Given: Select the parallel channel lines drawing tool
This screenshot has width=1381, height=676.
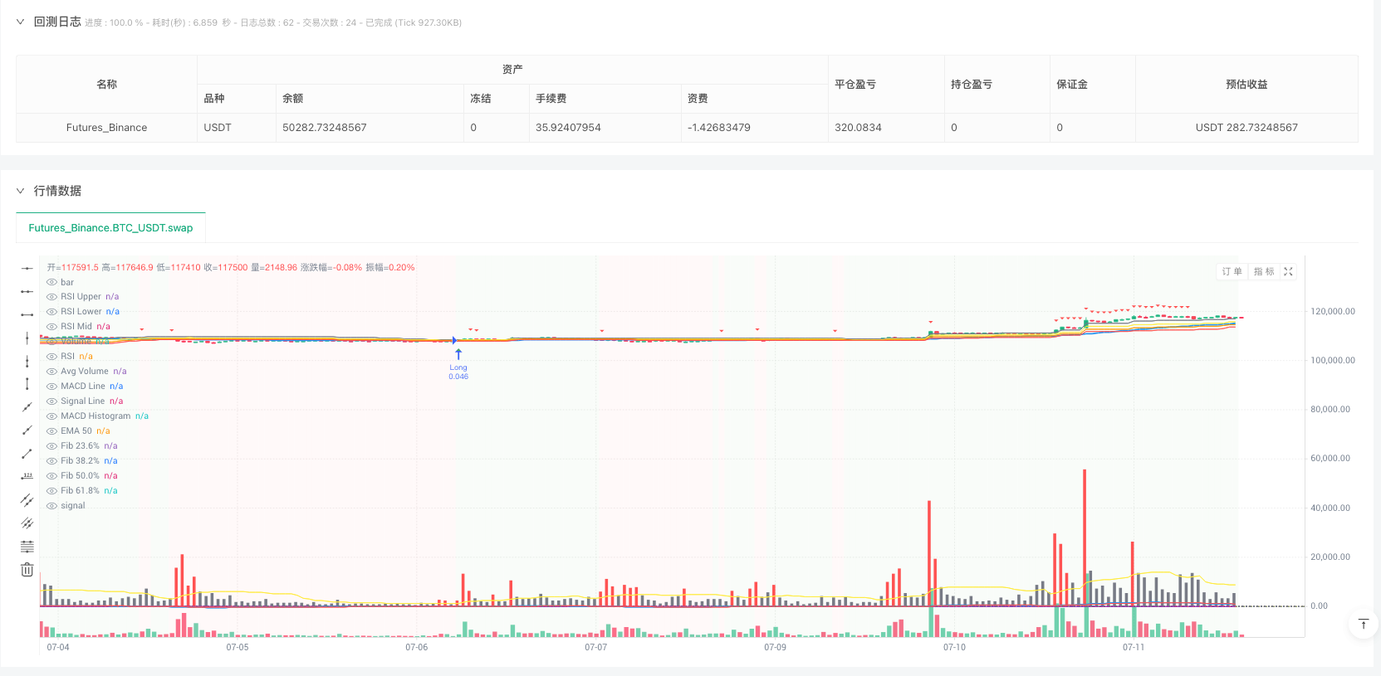Looking at the screenshot, I should 27,500.
